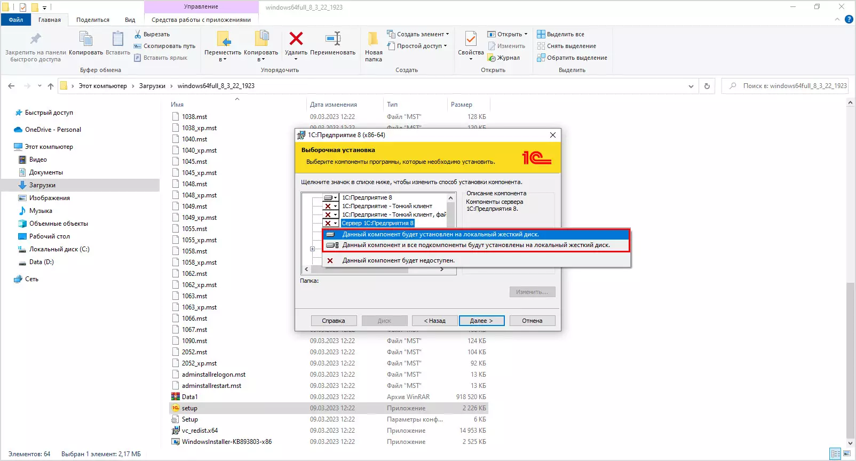This screenshot has width=856, height=461.
Task: Click the Изменить edit ribbon button
Action: pyautogui.click(x=506, y=46)
